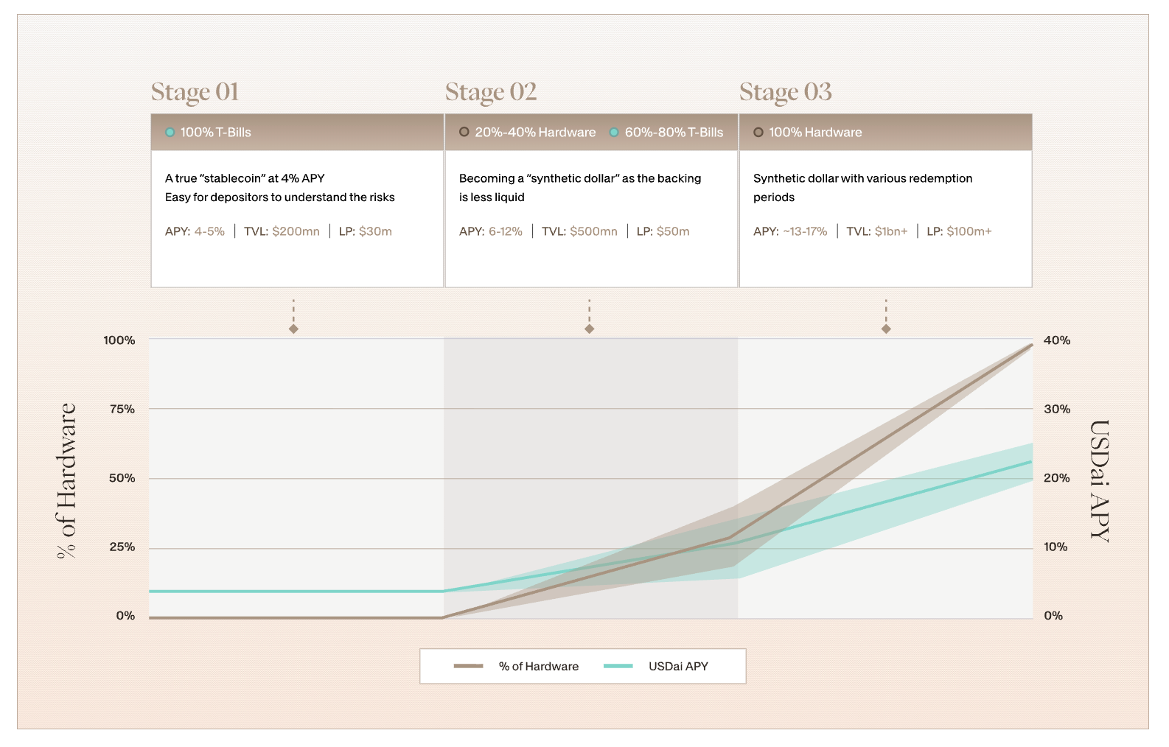Click the teal dot beside 100% T-Bills
The width and height of the screenshot is (1169, 747).
pos(170,133)
